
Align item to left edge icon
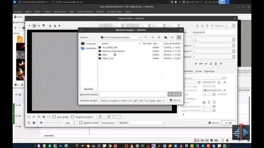[x=196, y=64]
